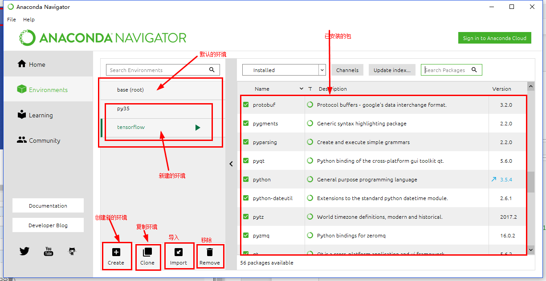Screen dimensions: 546x281
Task: Open the YouTube icon link
Action: pyautogui.click(x=49, y=251)
